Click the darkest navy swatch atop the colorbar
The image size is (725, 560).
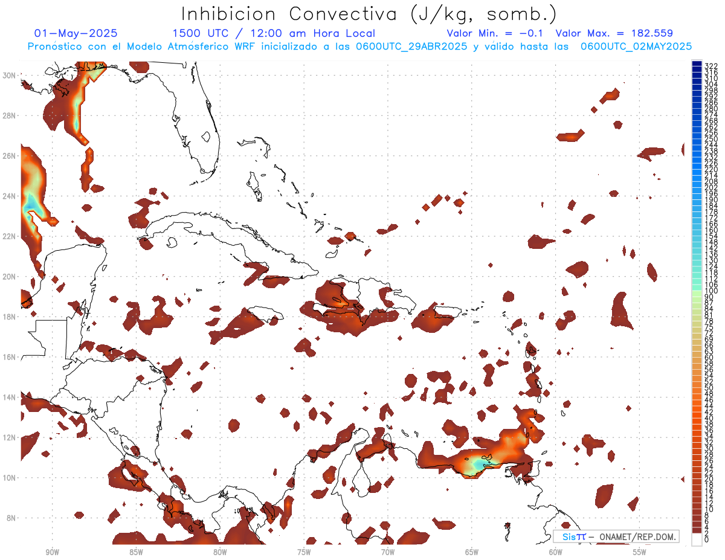tap(697, 63)
